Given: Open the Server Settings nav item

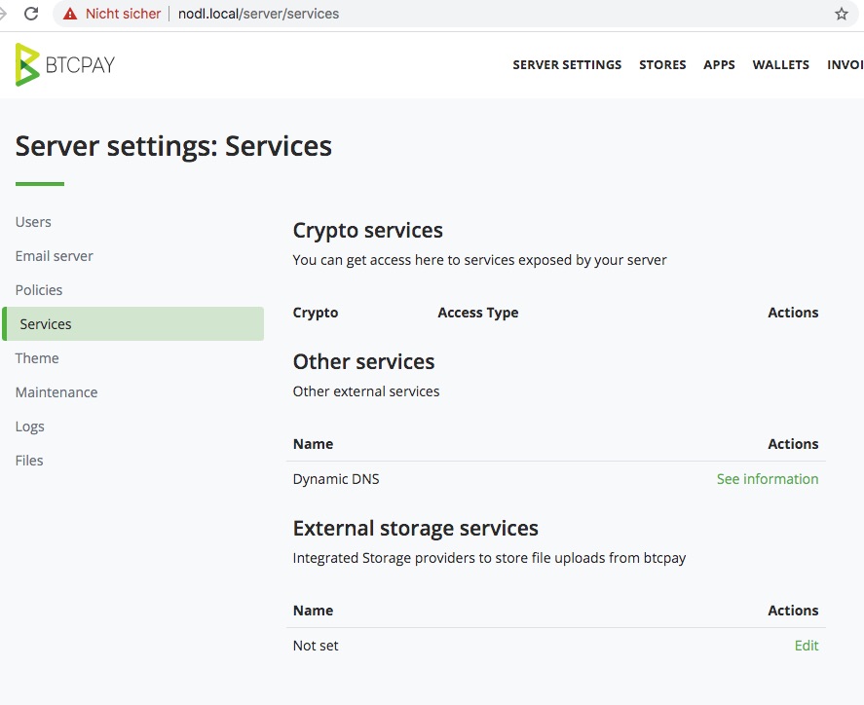Looking at the screenshot, I should click(x=567, y=65).
